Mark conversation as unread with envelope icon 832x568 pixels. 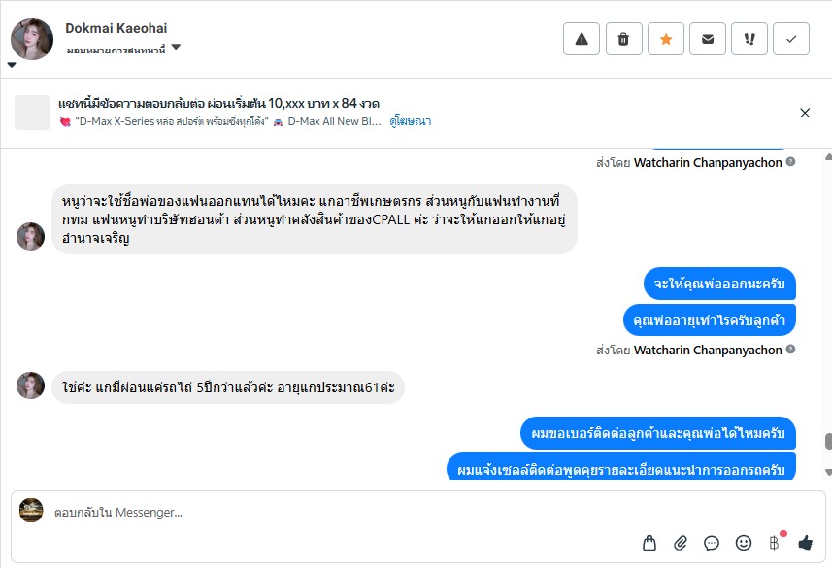pos(707,39)
